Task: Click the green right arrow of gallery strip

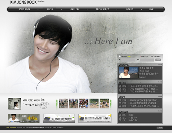Action: point(111,103)
